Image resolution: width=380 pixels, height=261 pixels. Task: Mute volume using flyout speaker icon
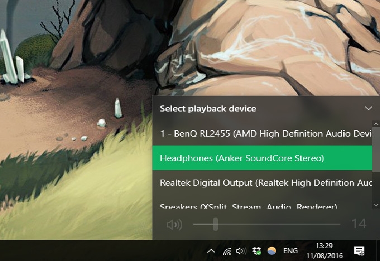(x=174, y=225)
